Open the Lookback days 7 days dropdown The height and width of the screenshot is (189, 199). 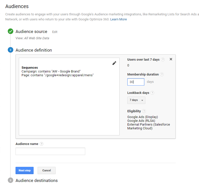136,100
